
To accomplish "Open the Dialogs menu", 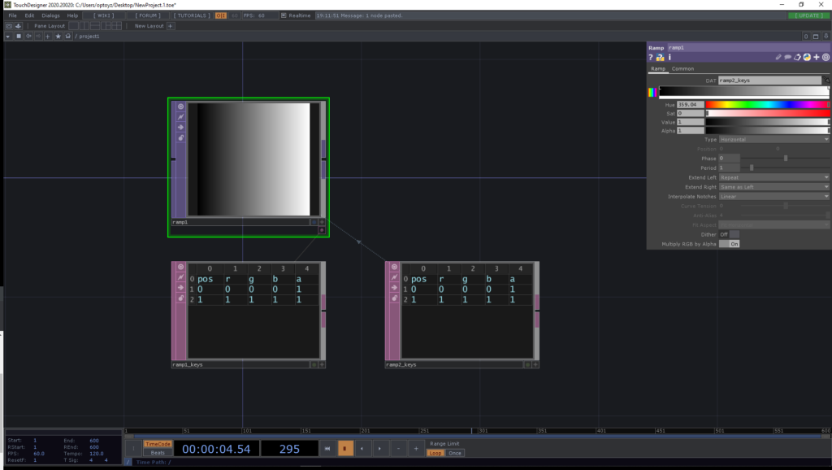I will (50, 15).
